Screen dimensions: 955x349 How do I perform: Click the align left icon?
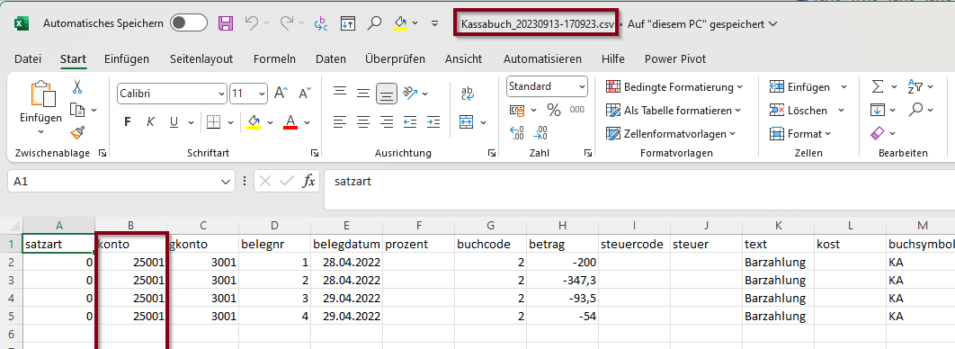point(340,121)
